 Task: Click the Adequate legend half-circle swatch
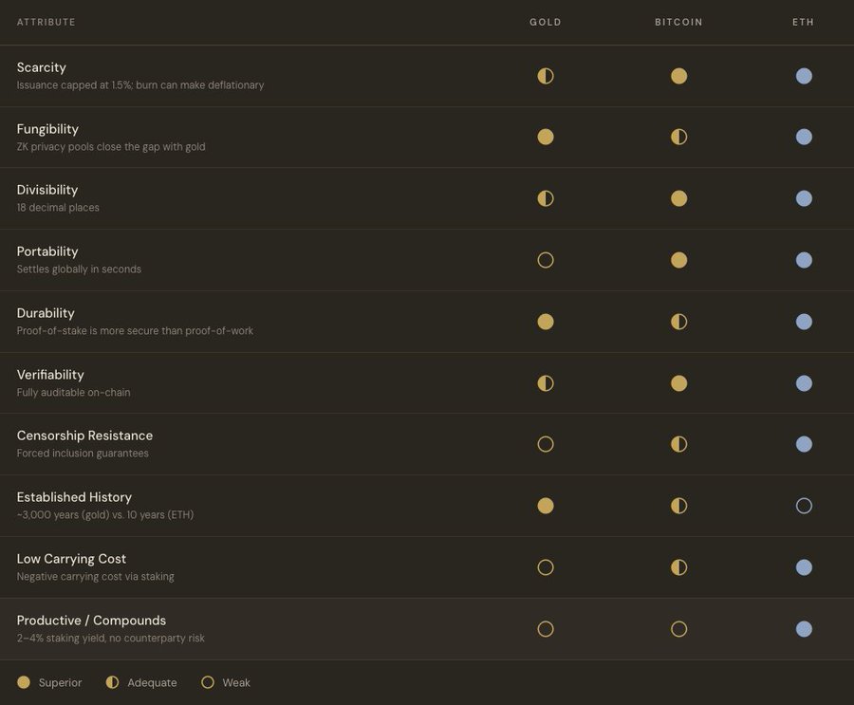click(112, 682)
